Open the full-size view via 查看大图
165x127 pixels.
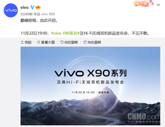(x=48, y=42)
